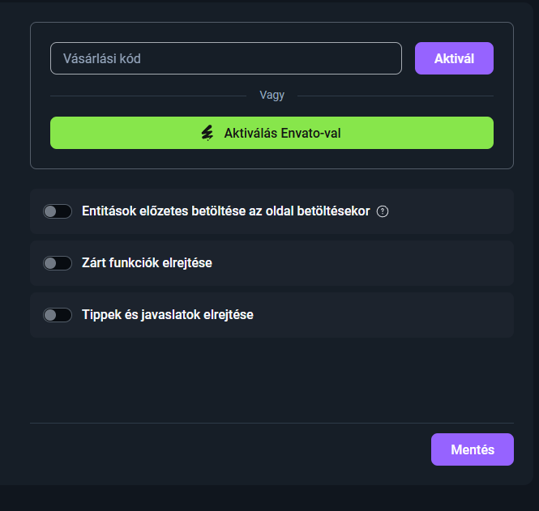Image resolution: width=539 pixels, height=511 pixels.
Task: Click the green Aktiválás Envato-val button
Action: pos(272,133)
